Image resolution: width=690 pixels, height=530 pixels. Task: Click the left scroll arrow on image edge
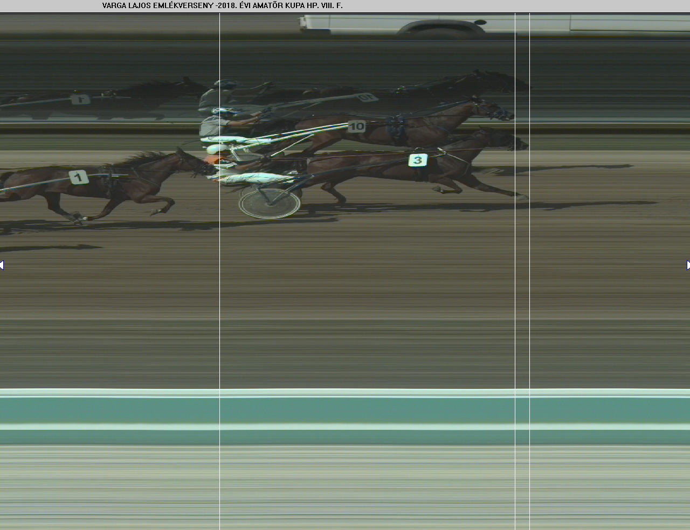[2, 265]
